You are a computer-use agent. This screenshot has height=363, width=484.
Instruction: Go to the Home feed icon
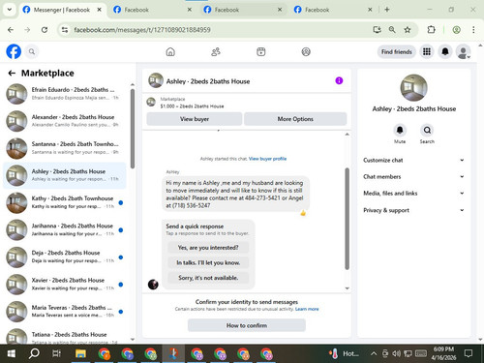(x=170, y=51)
